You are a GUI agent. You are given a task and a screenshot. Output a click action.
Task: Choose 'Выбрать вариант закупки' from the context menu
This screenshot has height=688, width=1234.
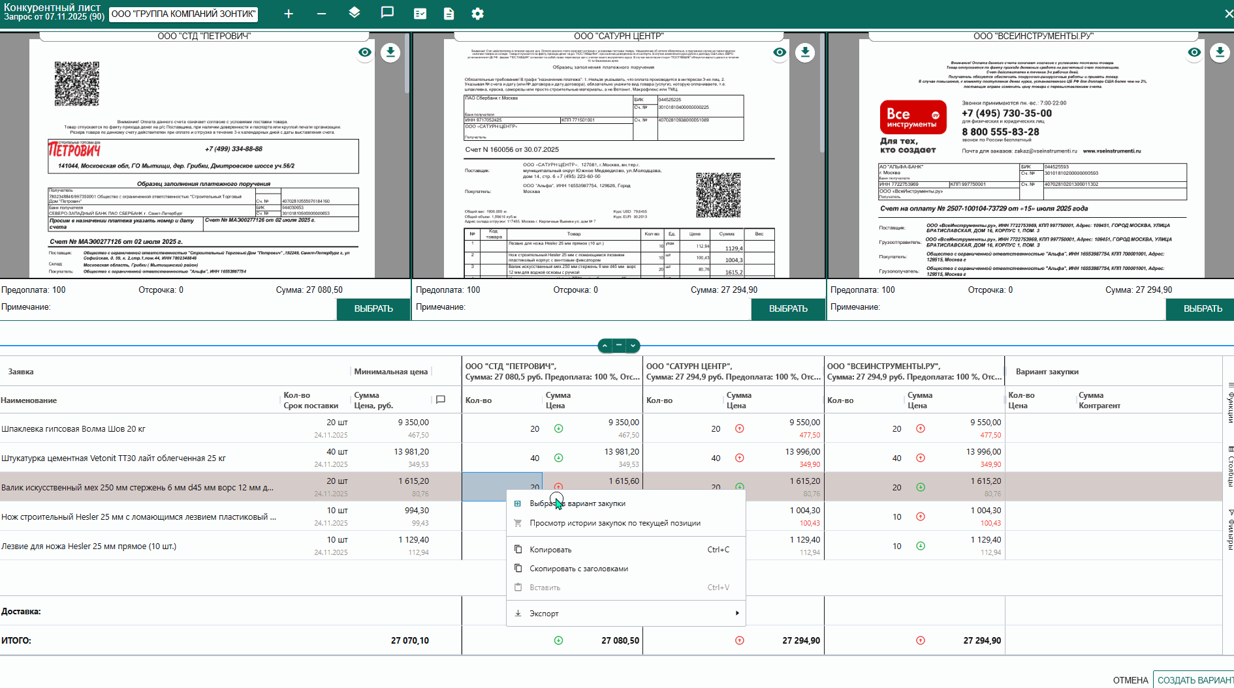point(577,503)
